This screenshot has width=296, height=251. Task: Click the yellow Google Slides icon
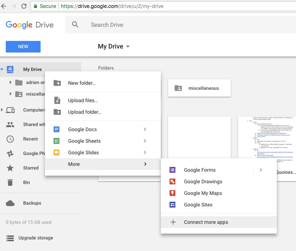57,152
